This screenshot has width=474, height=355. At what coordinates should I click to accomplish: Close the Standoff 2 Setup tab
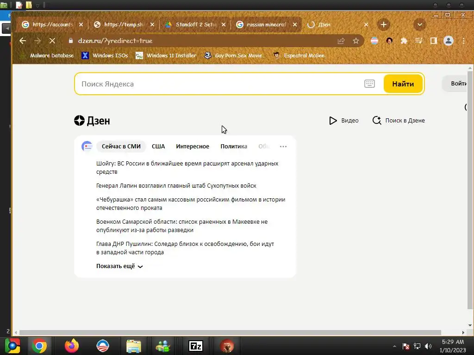pos(224,24)
